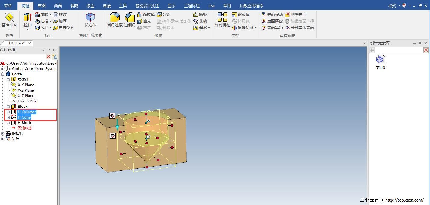
Task: Open the 扫描 dropdown arrow
Action: 50,21
